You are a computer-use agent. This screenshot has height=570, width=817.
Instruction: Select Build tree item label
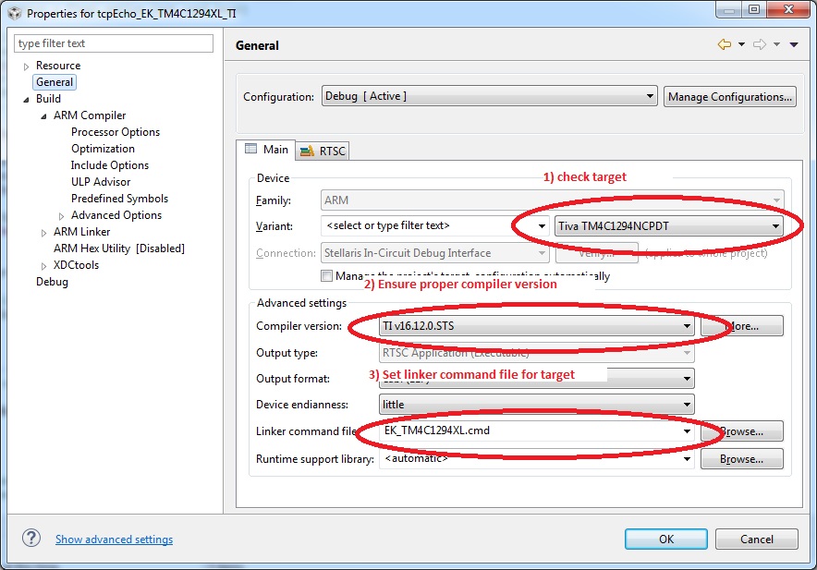[48, 99]
